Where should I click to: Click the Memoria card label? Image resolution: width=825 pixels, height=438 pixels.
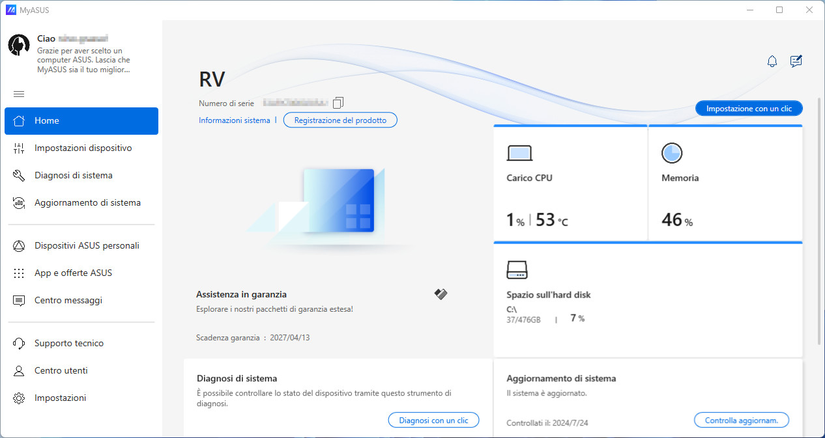coord(680,178)
